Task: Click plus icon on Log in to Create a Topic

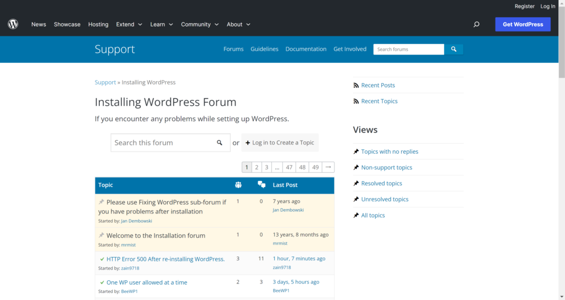Action: click(248, 143)
